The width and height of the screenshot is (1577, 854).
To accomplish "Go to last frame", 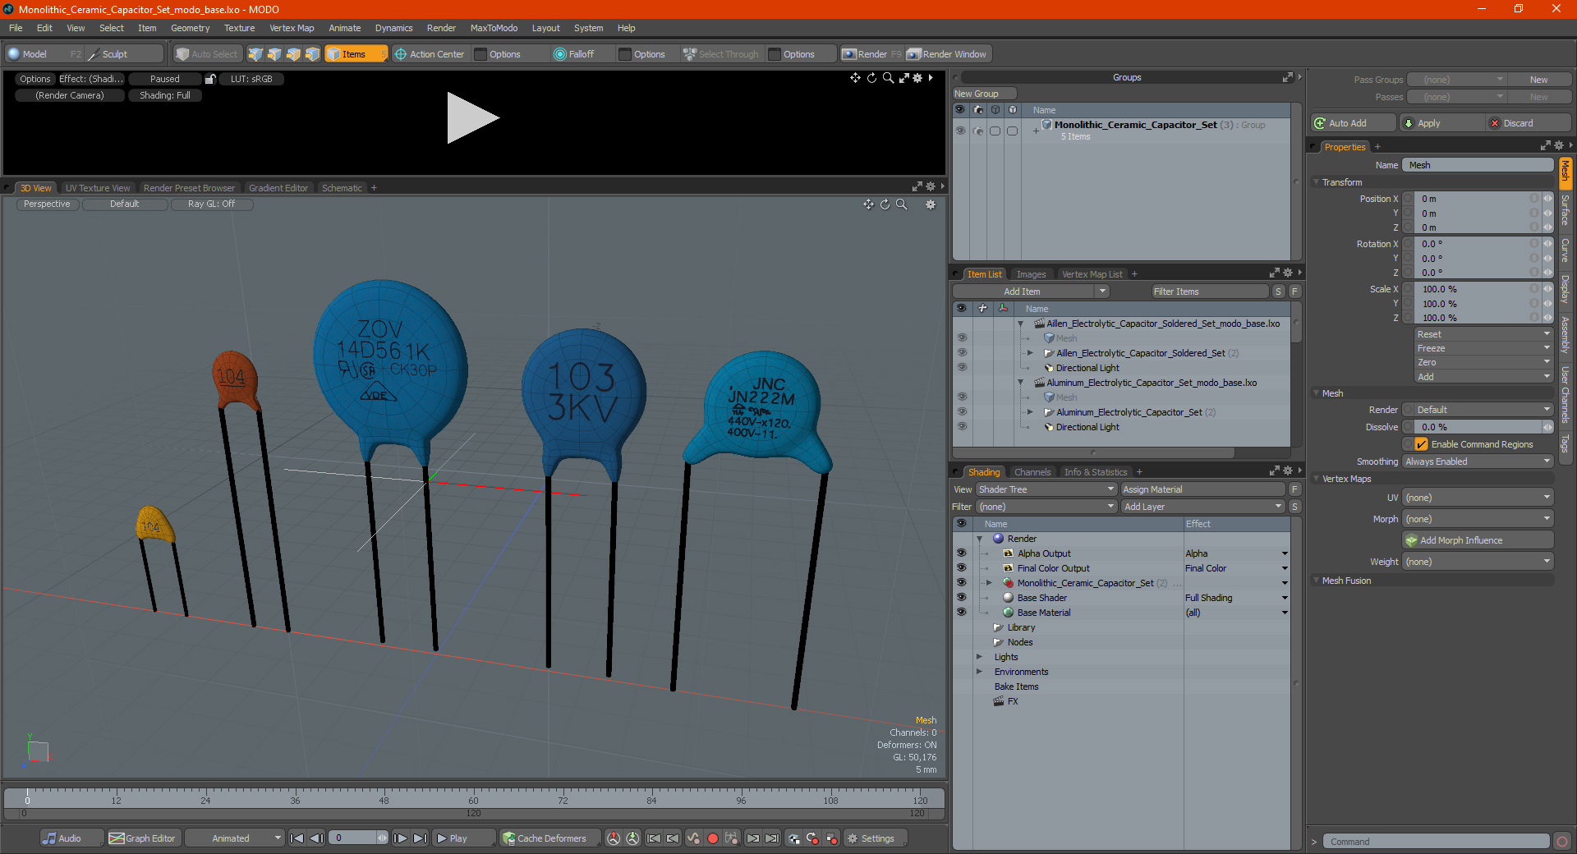I will click(420, 838).
